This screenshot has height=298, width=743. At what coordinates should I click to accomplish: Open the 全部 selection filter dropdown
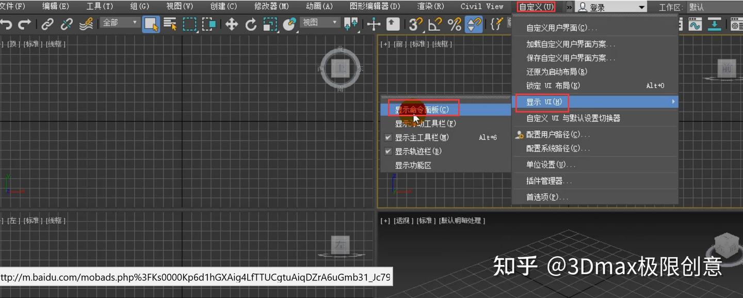pyautogui.click(x=121, y=22)
